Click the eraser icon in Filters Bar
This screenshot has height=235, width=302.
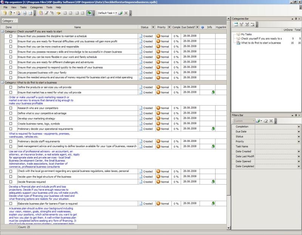tap(265, 121)
